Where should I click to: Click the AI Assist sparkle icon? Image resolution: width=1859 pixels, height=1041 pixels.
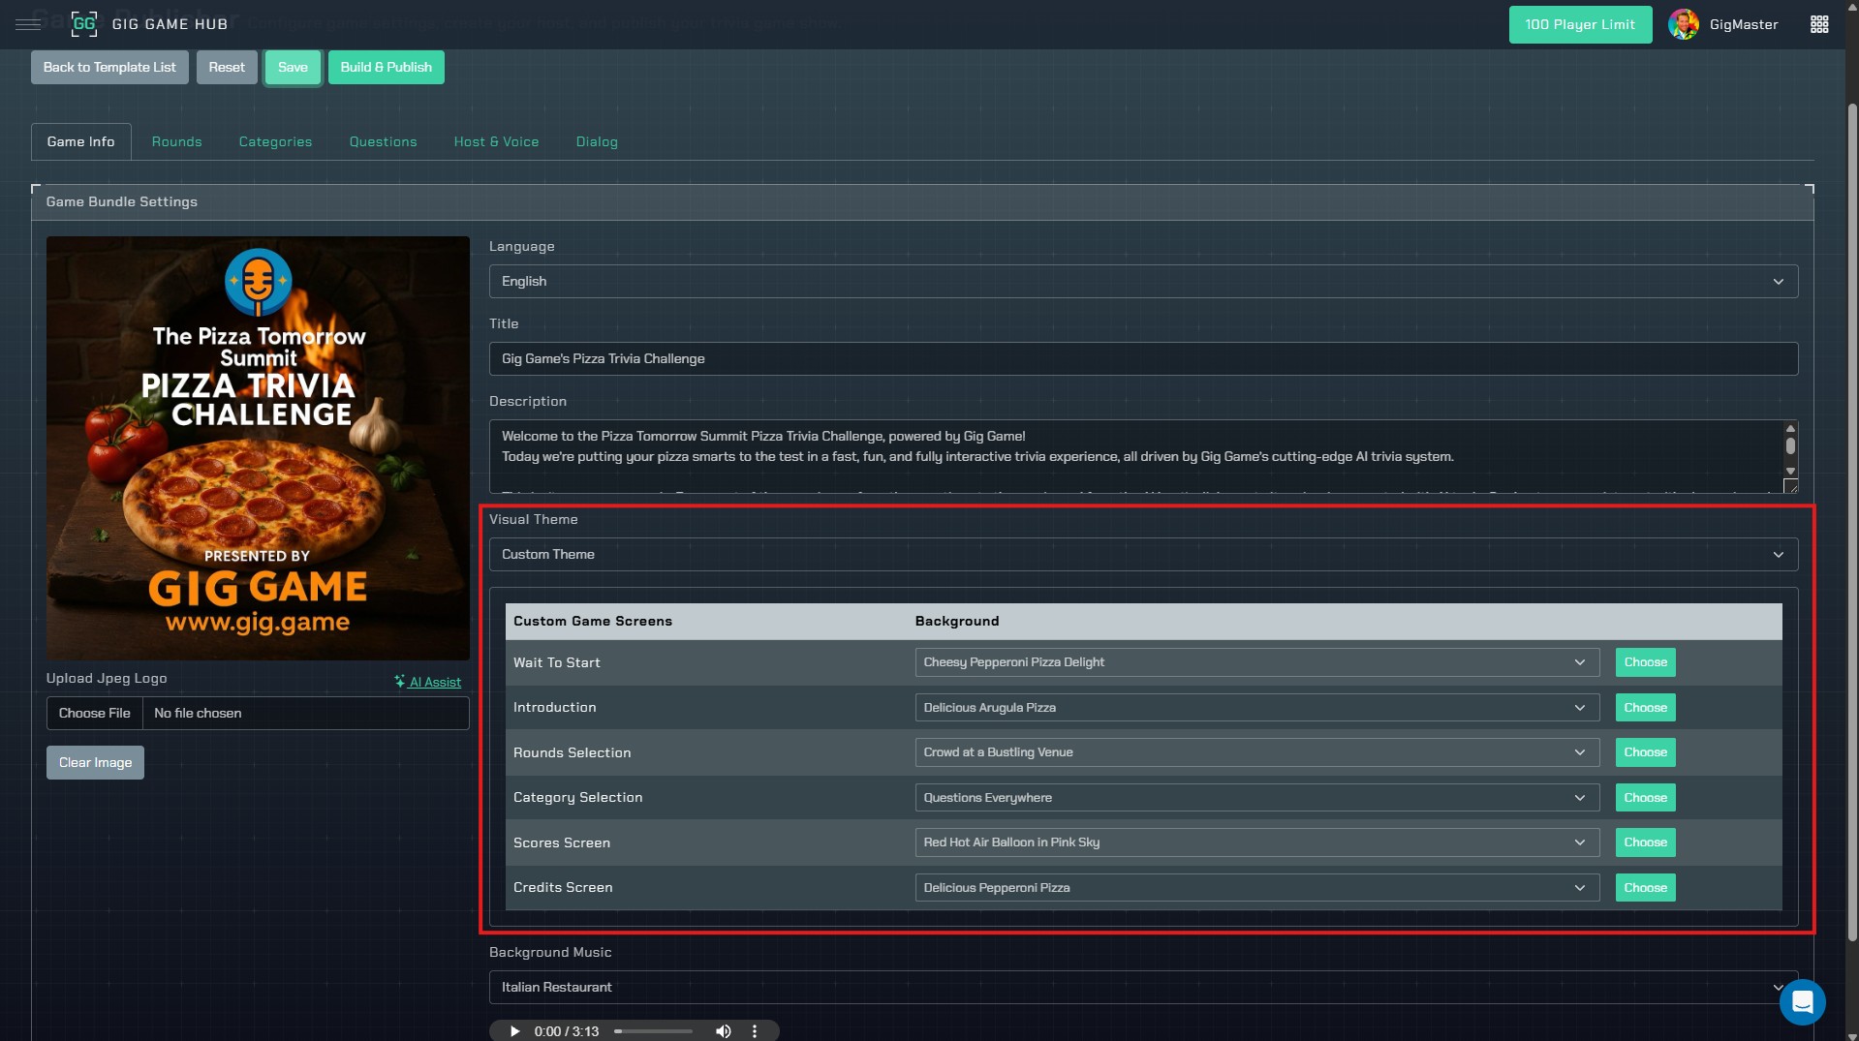pos(399,682)
